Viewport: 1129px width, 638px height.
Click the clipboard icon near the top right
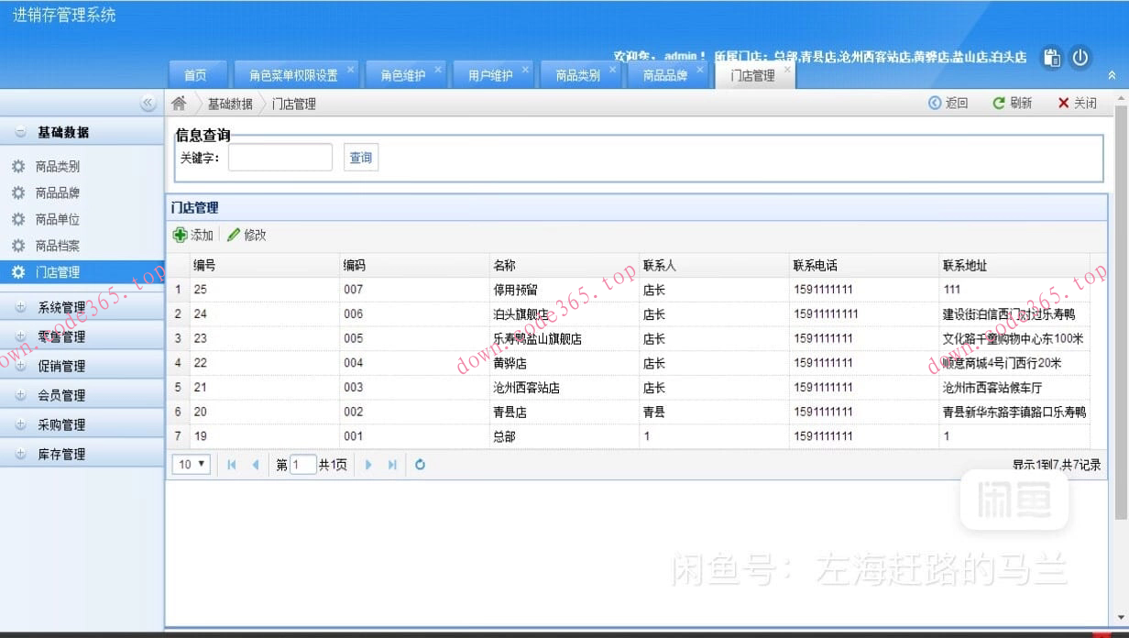coord(1051,57)
